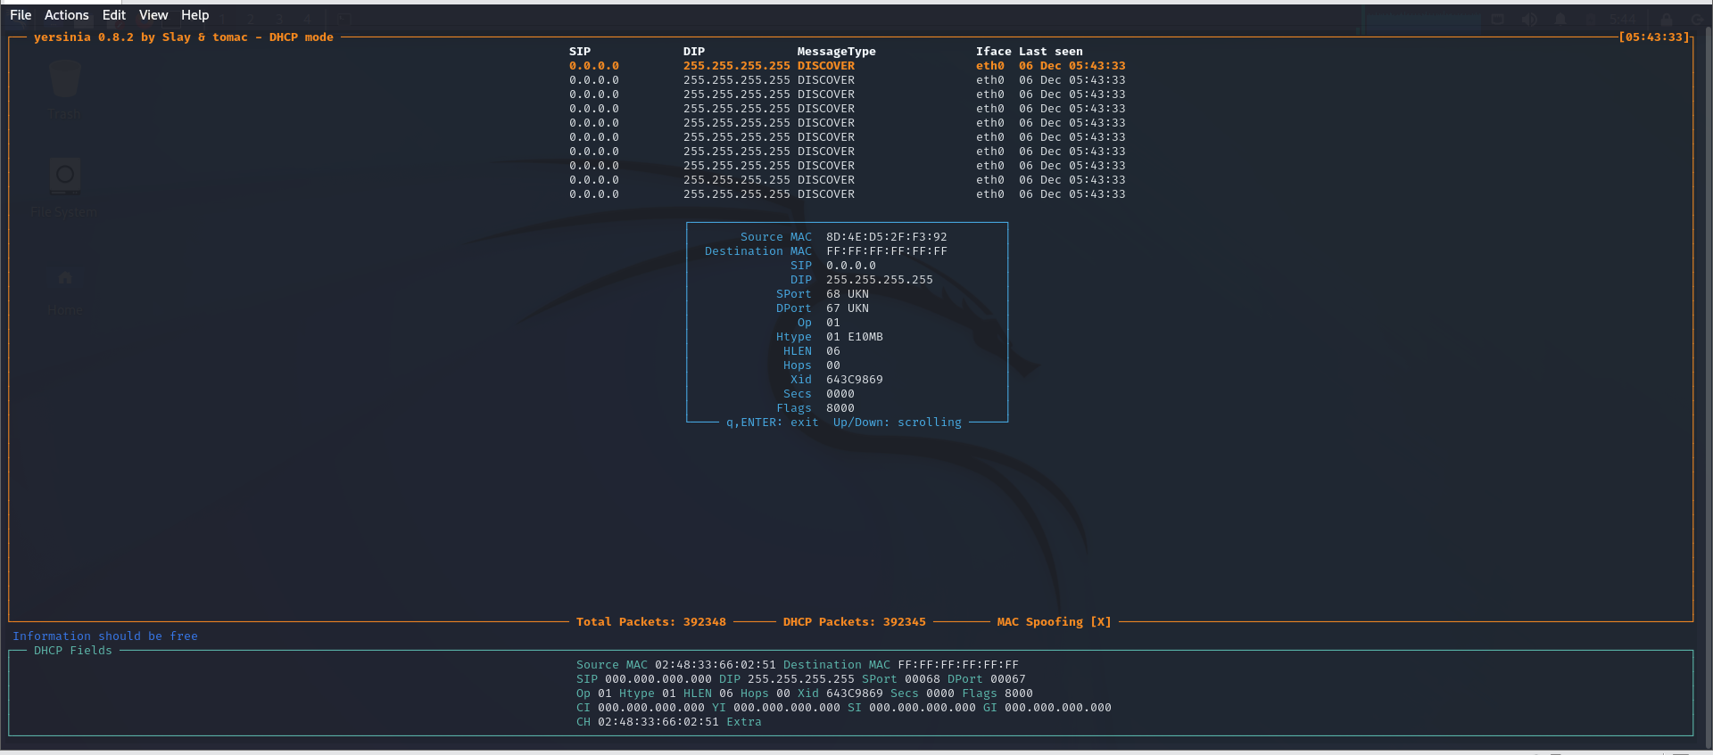The height and width of the screenshot is (755, 1713).
Task: Click the GI 000.000.000.000 field
Action: (1047, 708)
